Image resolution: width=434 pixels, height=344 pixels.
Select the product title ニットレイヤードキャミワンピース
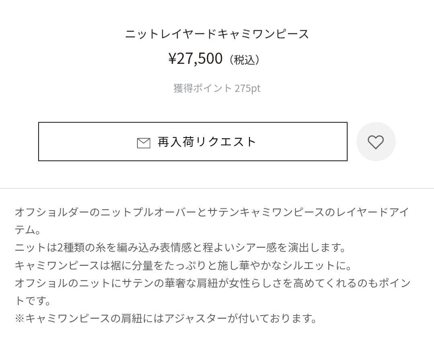pyautogui.click(x=217, y=34)
